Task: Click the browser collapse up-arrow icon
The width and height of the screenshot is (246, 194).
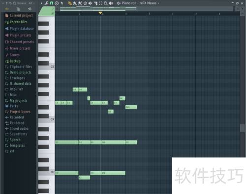Action: (7, 3)
